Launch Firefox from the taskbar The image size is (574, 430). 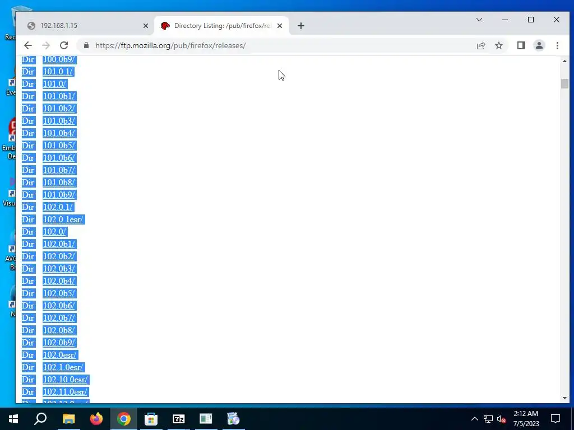pyautogui.click(x=96, y=419)
